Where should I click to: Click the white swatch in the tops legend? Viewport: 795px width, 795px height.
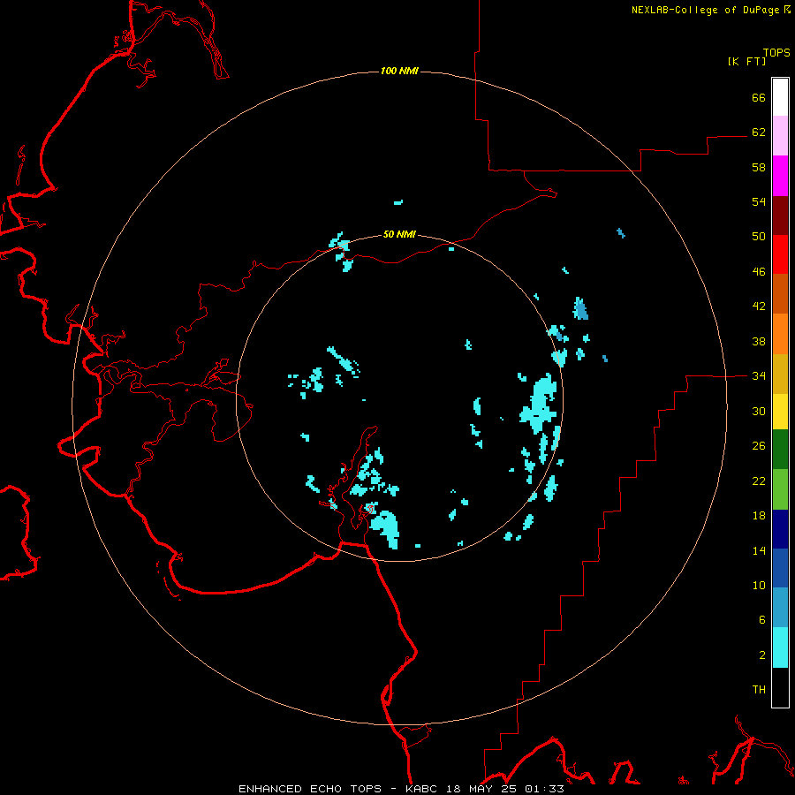pyautogui.click(x=780, y=97)
